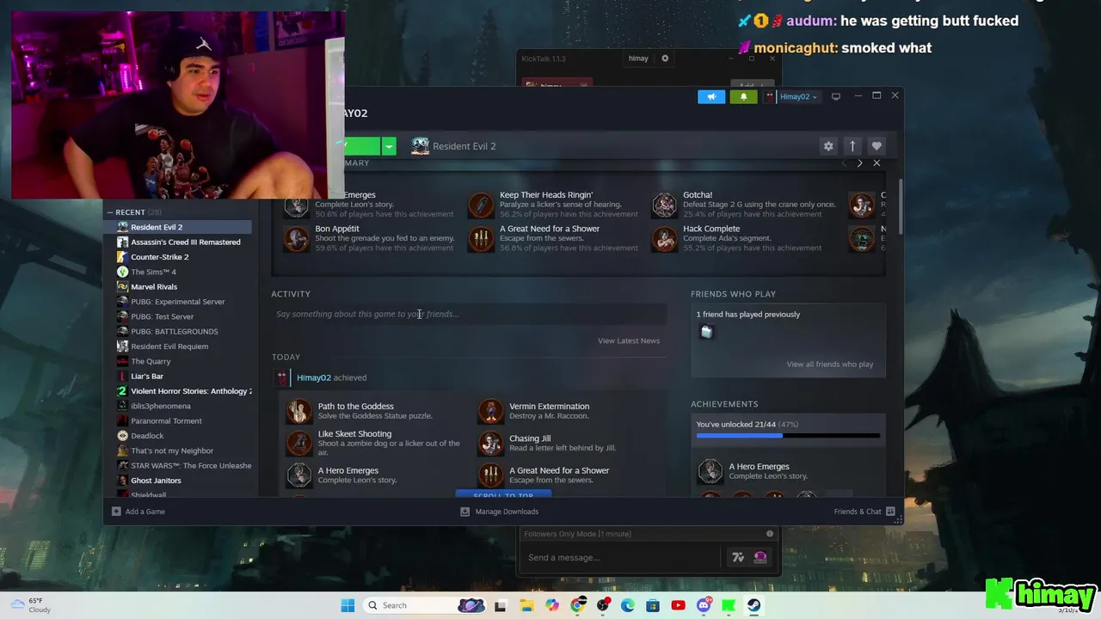Click the A Great Need for a Shower text in activity

coord(559,470)
